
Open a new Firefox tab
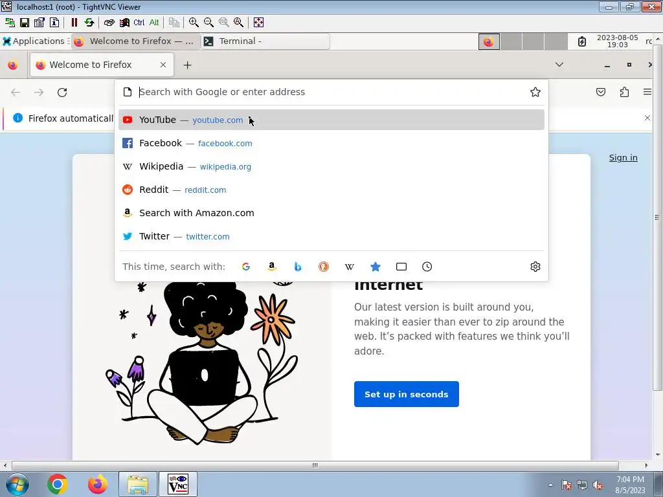pos(187,65)
